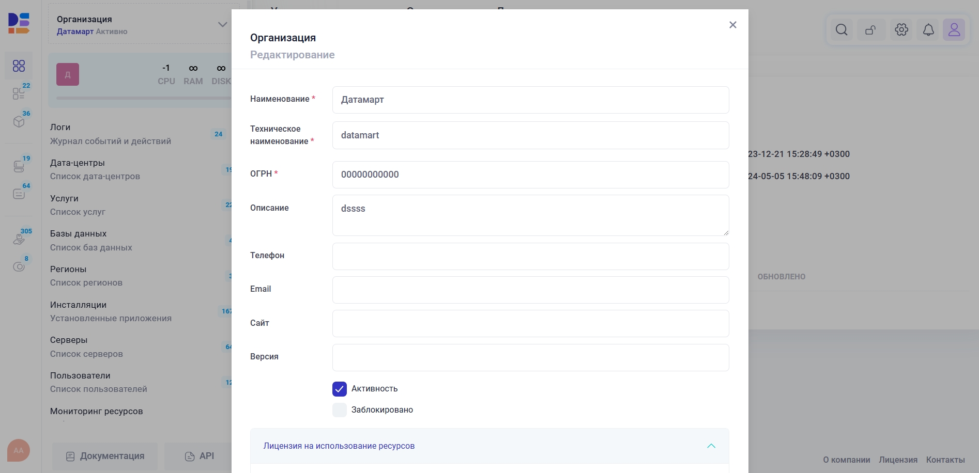Click the unlock padlock icon
The height and width of the screenshot is (473, 979).
click(x=871, y=30)
